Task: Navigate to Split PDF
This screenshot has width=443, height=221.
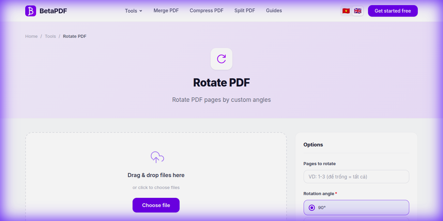Action: tap(244, 11)
